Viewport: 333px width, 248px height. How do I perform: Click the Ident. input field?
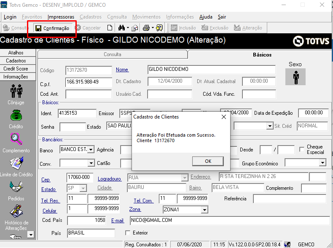[77, 113]
